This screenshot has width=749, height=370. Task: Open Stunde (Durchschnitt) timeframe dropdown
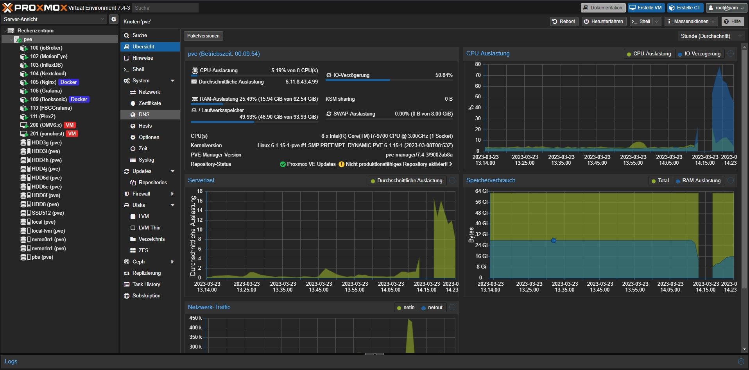710,36
